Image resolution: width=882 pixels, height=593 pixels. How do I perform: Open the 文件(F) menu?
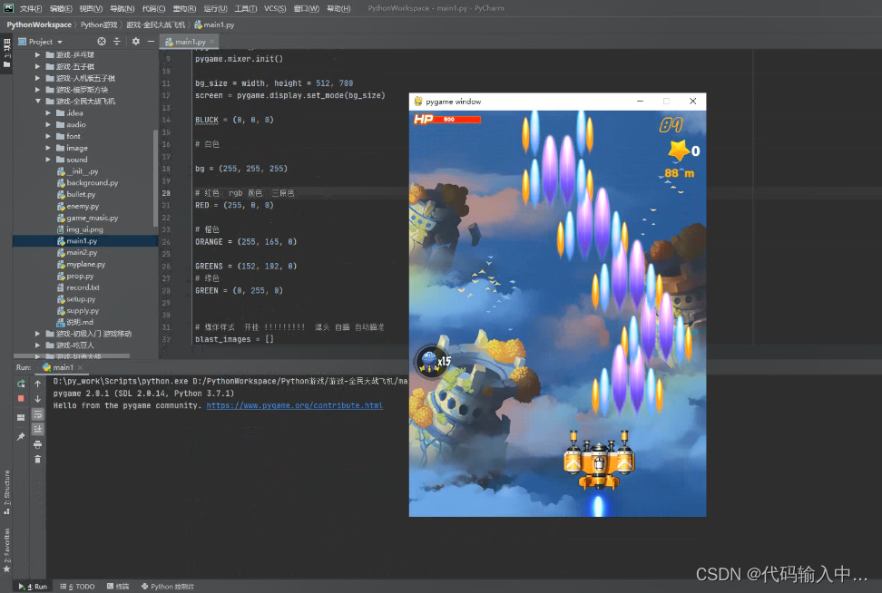tap(30, 8)
